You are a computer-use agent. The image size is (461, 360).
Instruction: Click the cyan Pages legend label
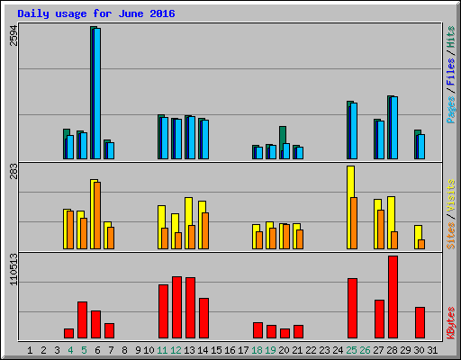coord(451,110)
